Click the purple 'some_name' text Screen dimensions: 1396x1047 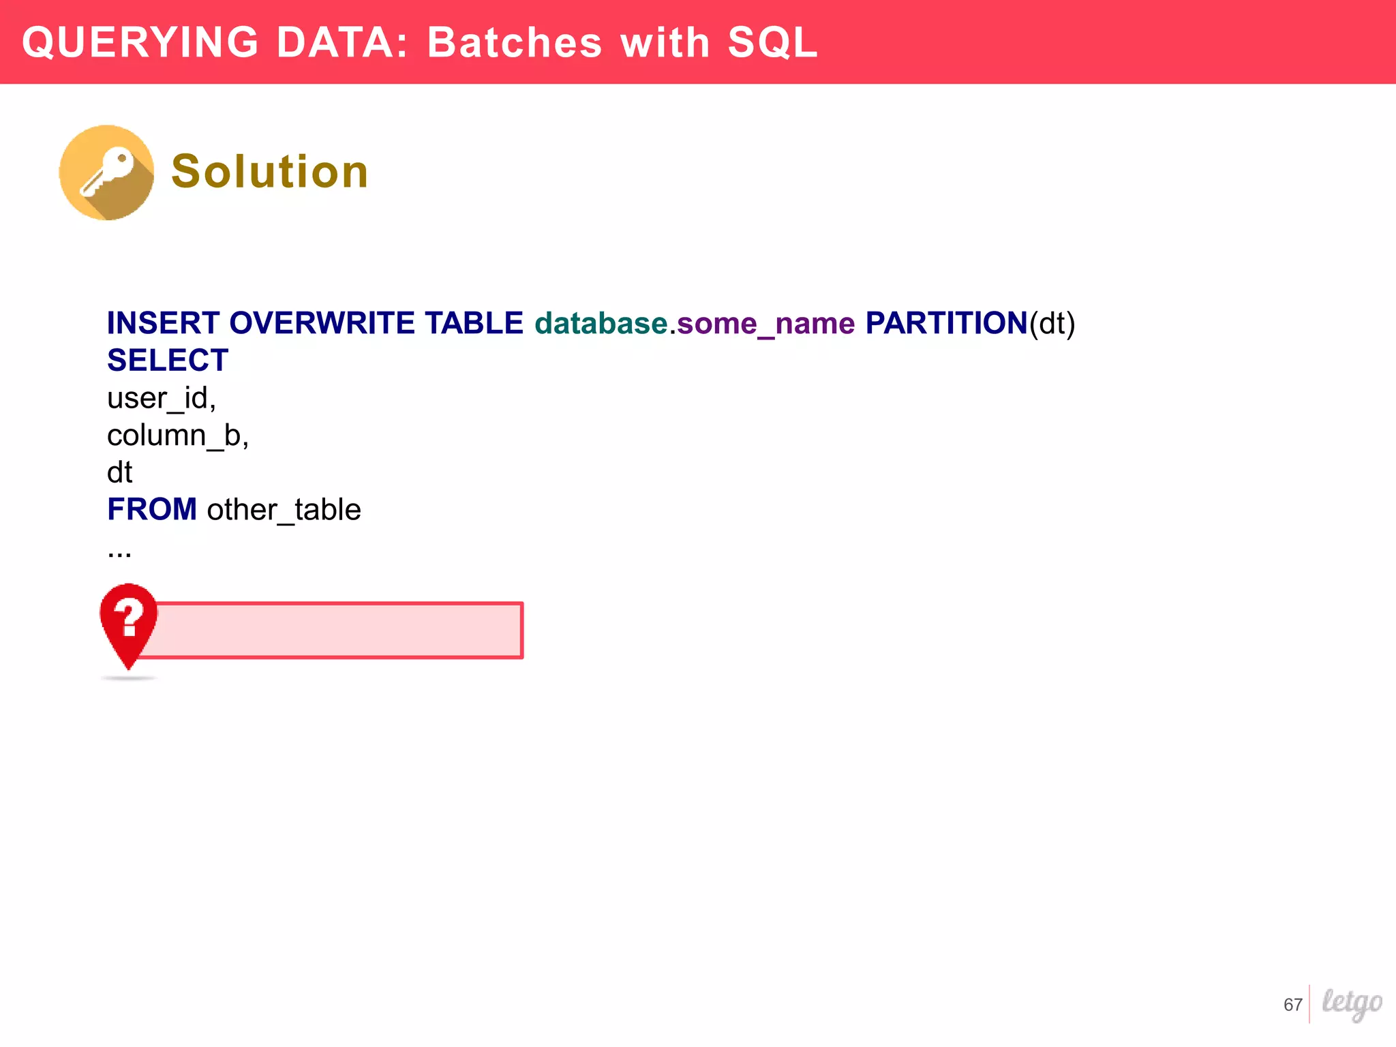point(766,324)
